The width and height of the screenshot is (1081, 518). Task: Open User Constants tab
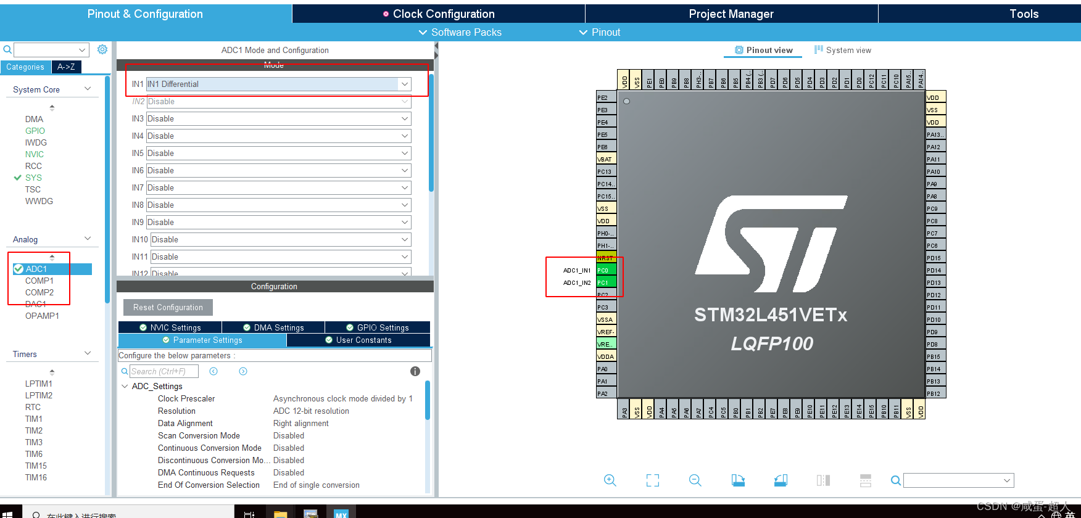click(x=358, y=340)
